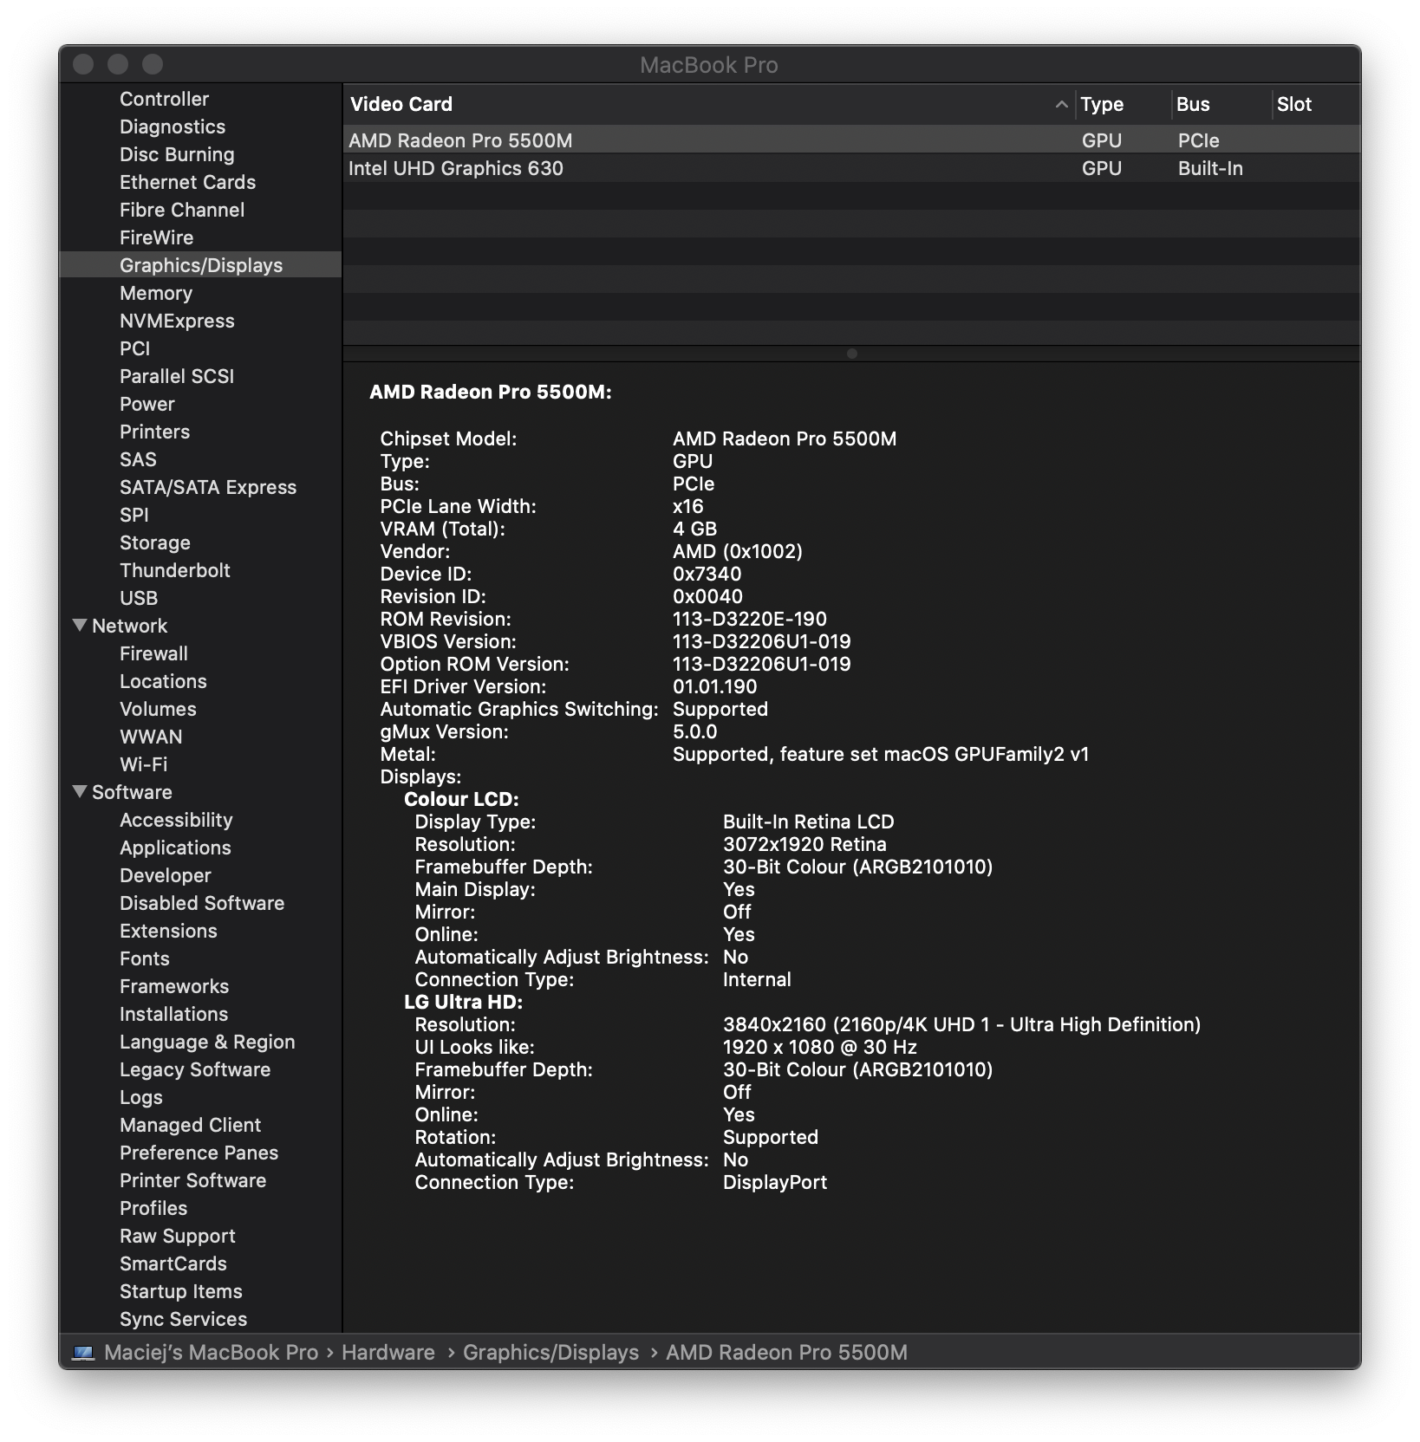Screen dimensions: 1420x1442
Task: Select the Firewall entry under Network
Action: tap(153, 653)
